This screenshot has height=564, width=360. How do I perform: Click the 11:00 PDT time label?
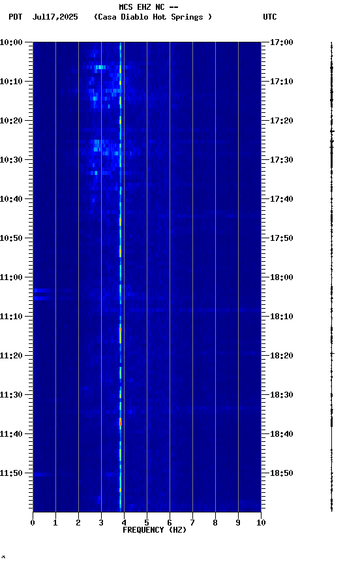click(x=11, y=277)
